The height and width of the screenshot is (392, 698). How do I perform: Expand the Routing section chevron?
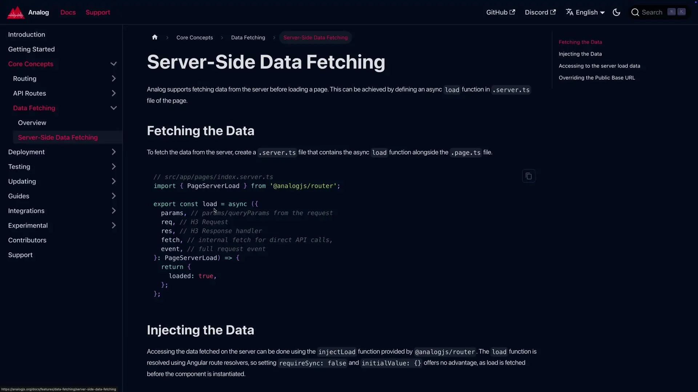click(x=113, y=78)
